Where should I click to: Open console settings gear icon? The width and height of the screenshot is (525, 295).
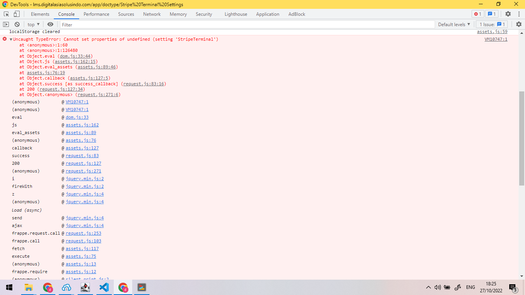[519, 24]
